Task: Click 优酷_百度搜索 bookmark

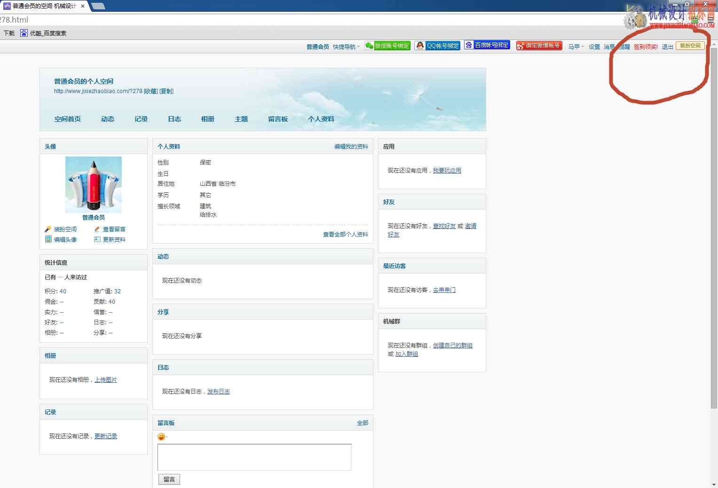Action: tap(43, 33)
